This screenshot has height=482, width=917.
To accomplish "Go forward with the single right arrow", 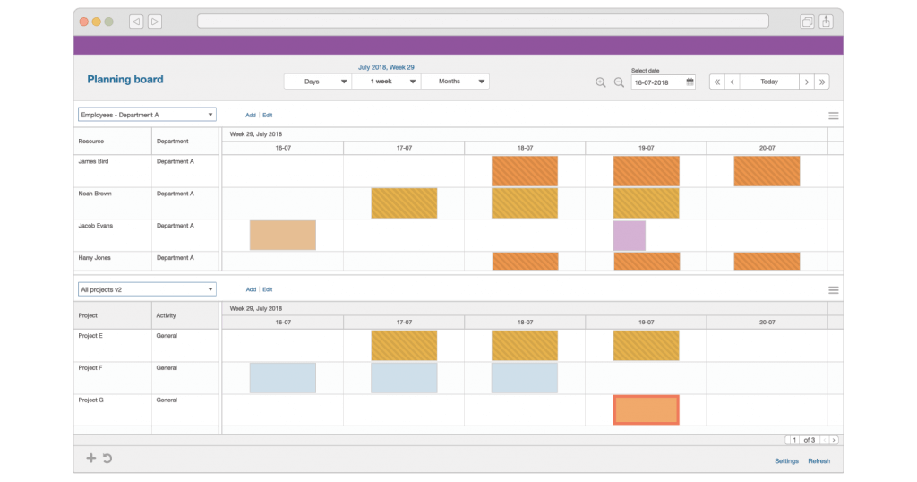I will (806, 82).
